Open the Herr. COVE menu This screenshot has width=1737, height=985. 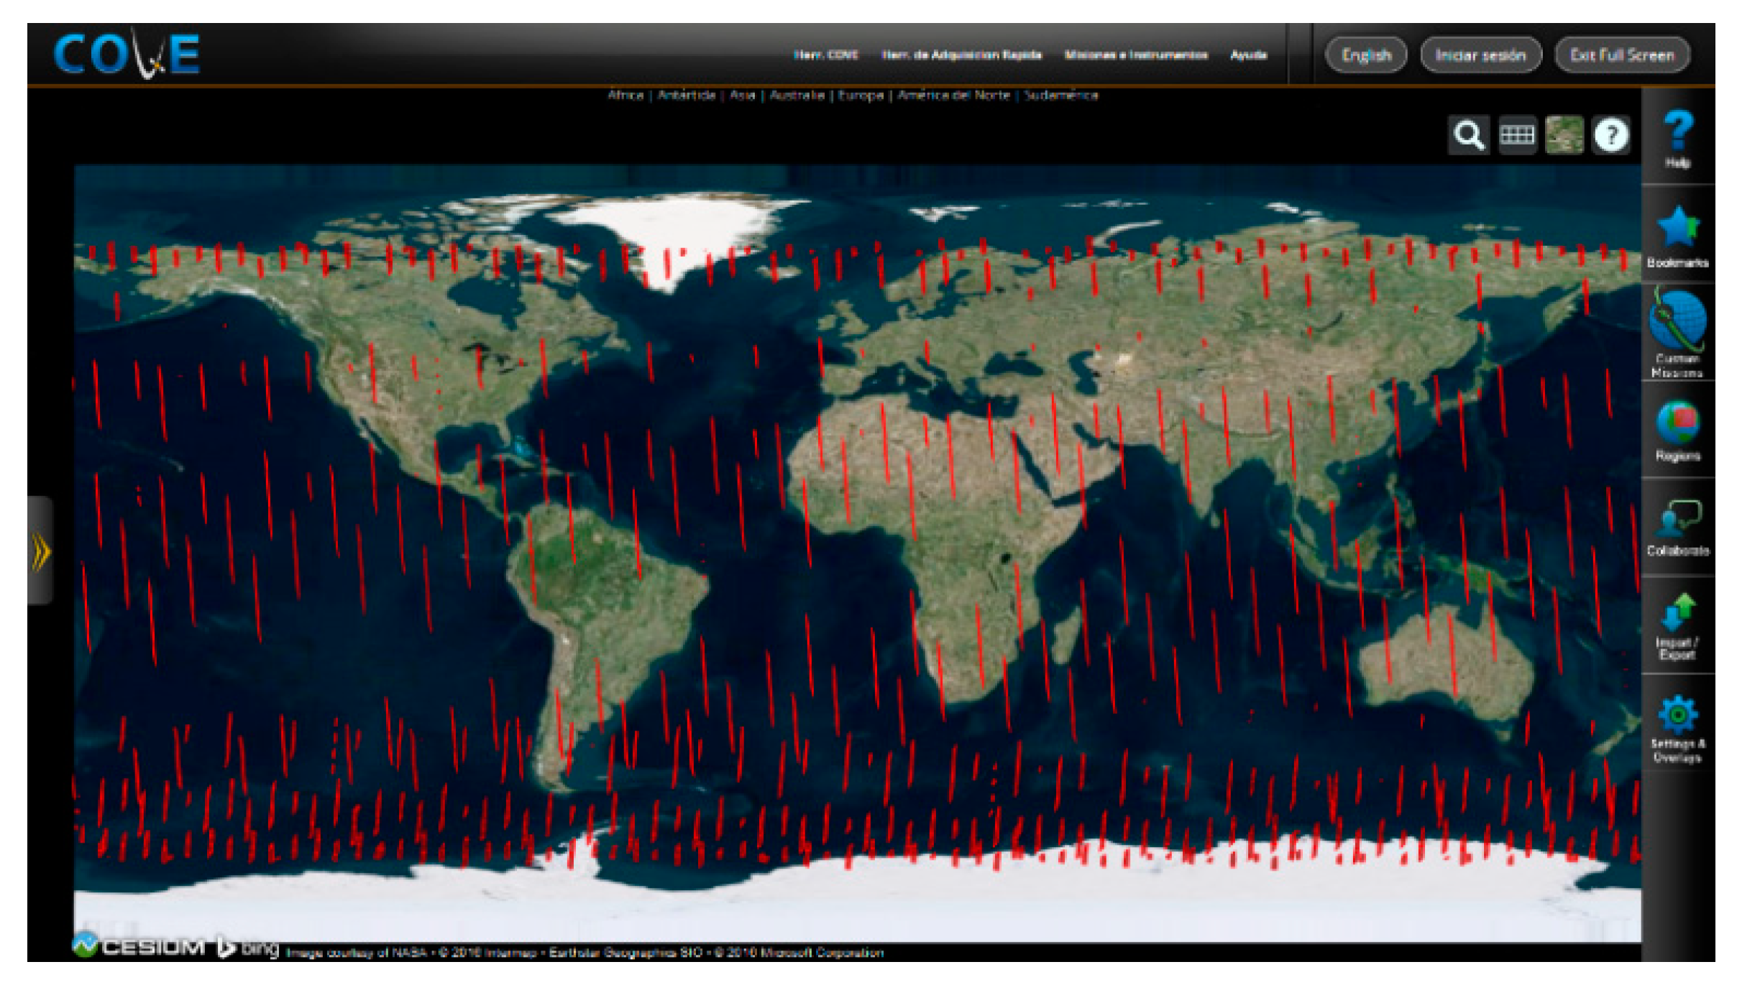click(x=825, y=55)
